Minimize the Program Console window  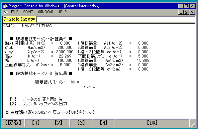coord(181,6)
